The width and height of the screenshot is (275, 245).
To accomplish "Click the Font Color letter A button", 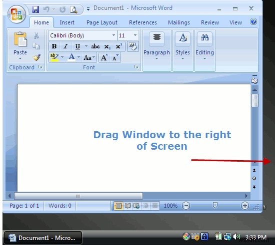I will coord(71,57).
